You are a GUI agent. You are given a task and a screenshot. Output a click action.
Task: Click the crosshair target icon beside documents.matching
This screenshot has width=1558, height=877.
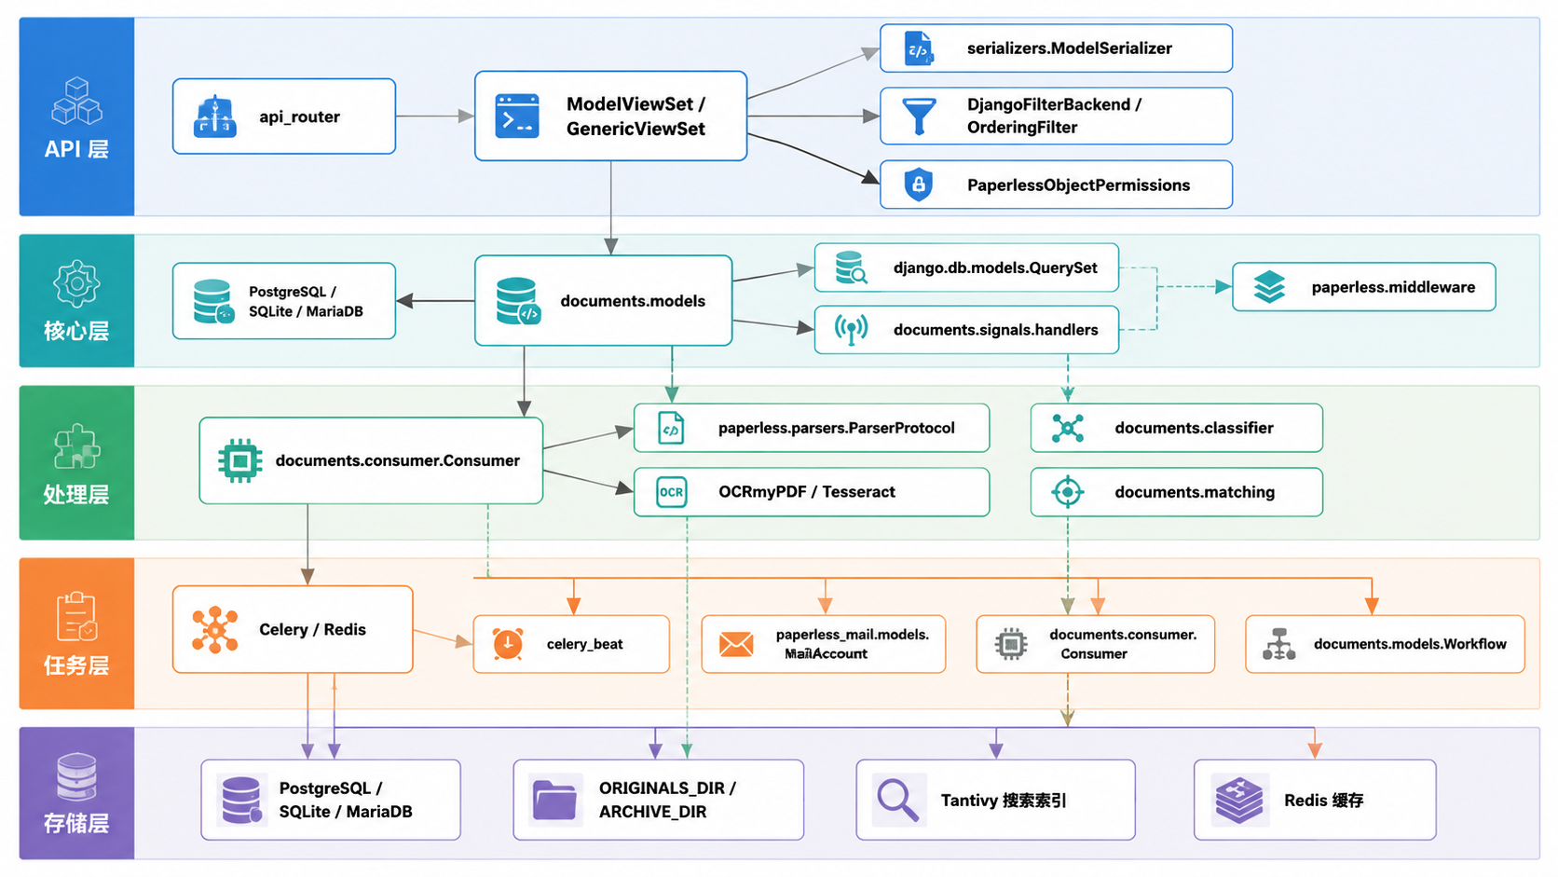click(x=1068, y=492)
